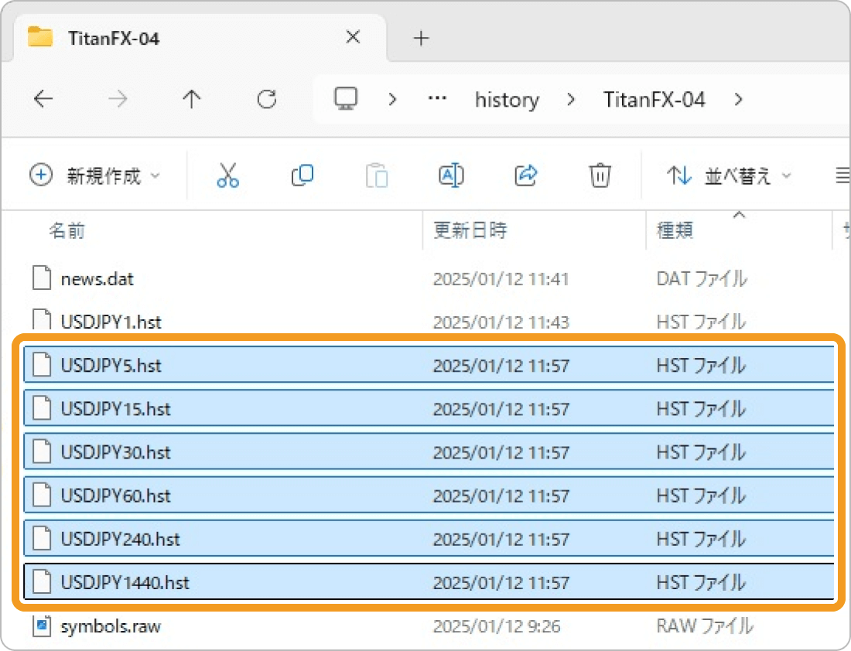Open the history breadcrumb folder
Viewport: 851px width, 651px height.
pos(507,100)
